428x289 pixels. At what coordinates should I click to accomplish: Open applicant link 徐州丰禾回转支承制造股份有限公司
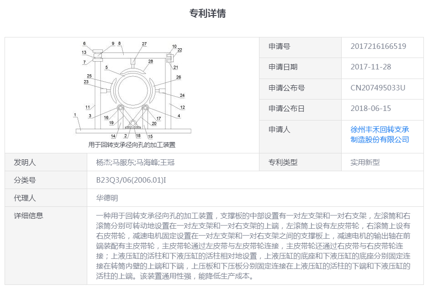(x=380, y=134)
